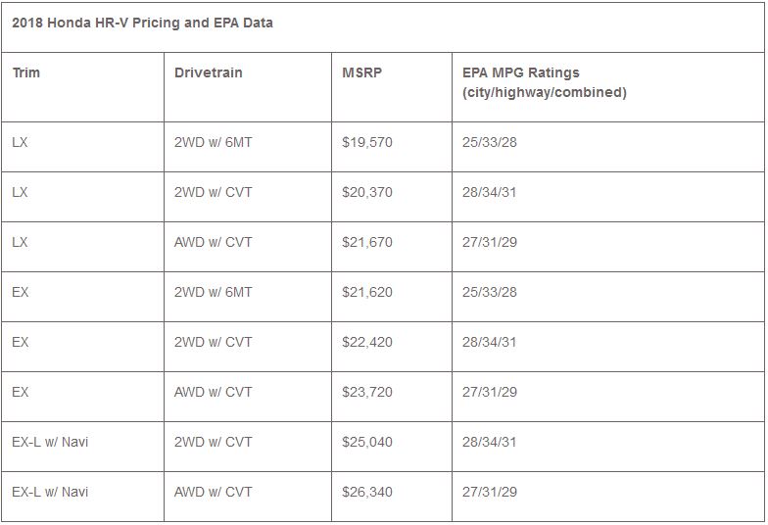Select the $19,570 price cell
The height and width of the screenshot is (525, 768).
tap(367, 142)
